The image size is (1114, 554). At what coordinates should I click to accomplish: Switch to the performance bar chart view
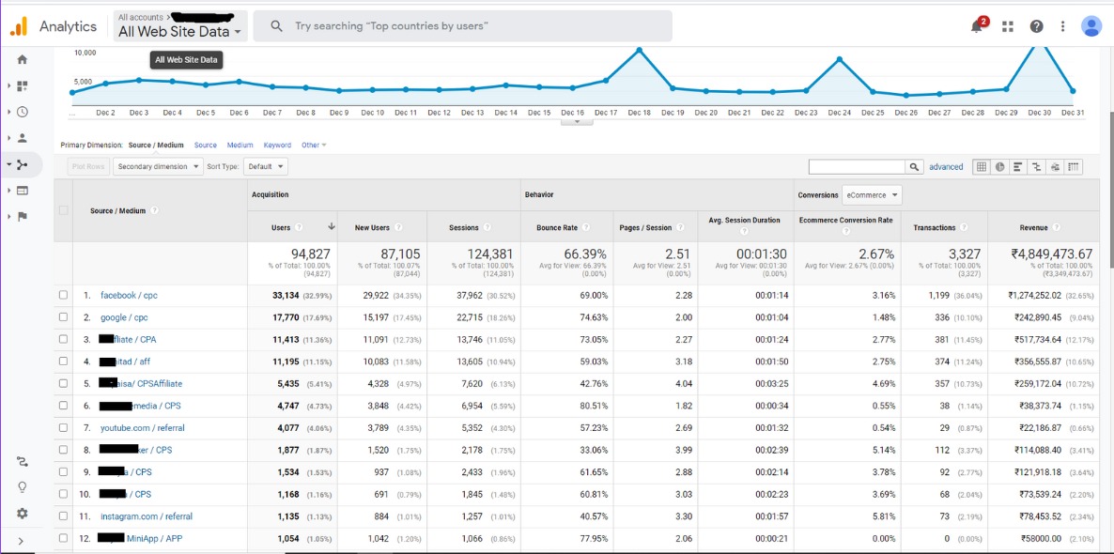1018,166
